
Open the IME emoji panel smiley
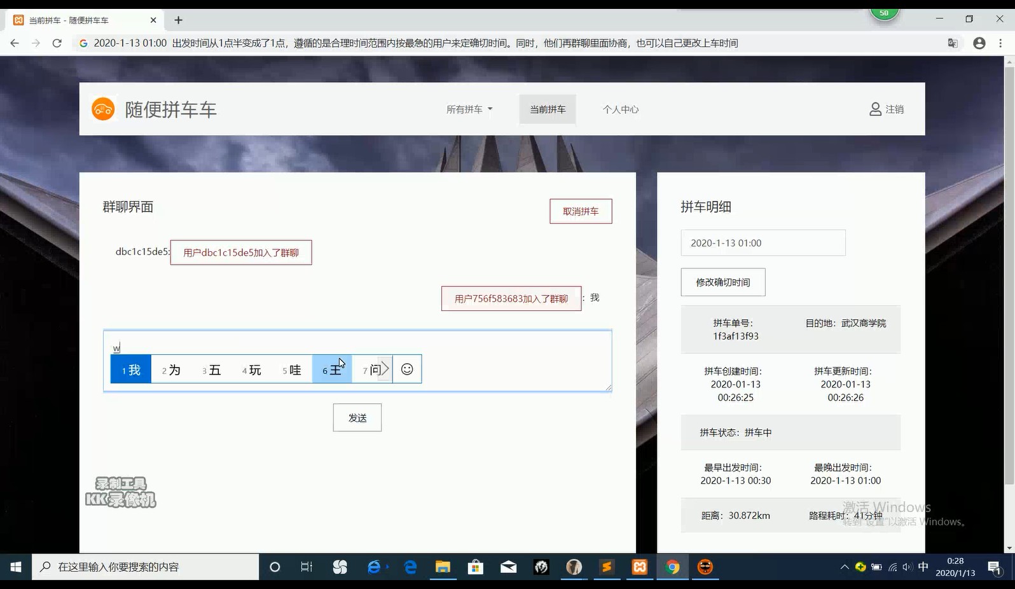point(407,369)
